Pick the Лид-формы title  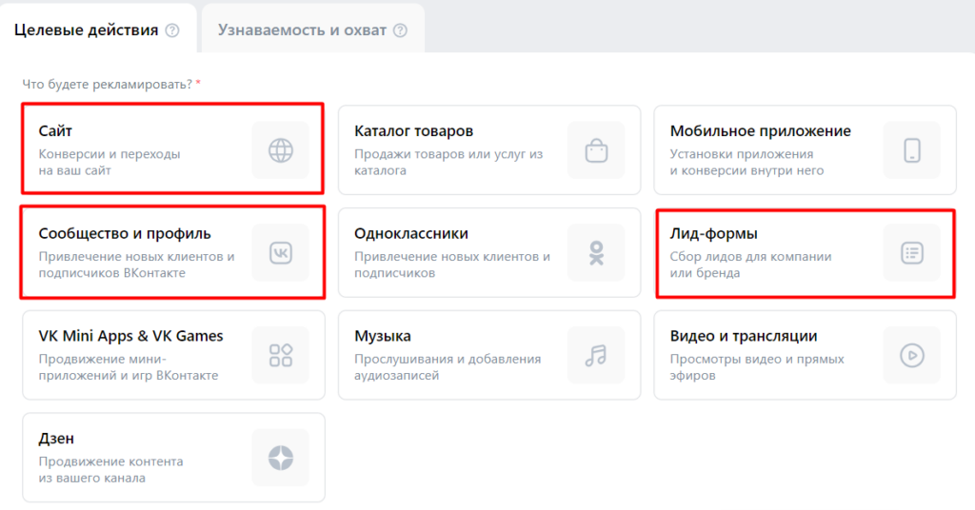click(714, 233)
